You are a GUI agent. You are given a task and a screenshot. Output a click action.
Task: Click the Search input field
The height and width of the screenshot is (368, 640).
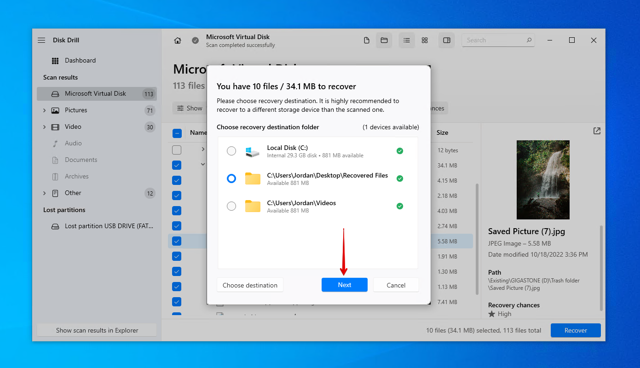click(x=498, y=40)
